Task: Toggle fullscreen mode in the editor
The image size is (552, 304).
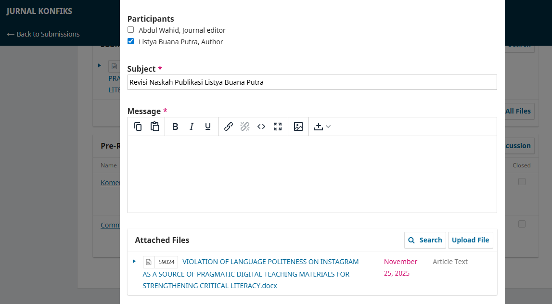Action: (x=278, y=127)
